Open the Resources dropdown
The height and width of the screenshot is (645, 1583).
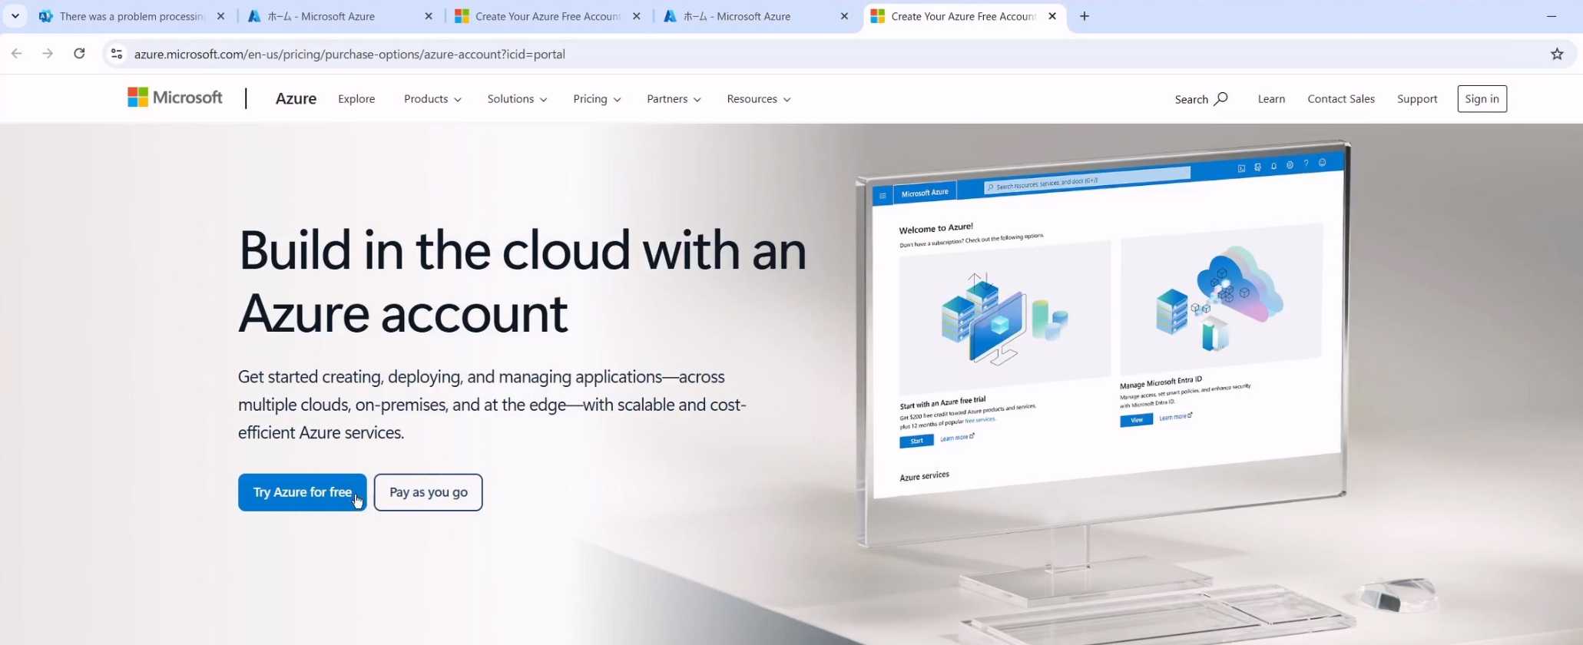pos(758,99)
